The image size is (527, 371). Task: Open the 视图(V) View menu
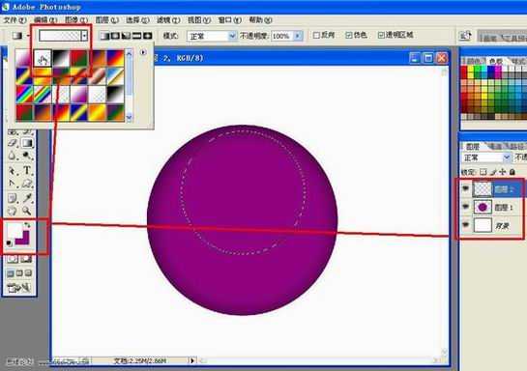coord(199,20)
